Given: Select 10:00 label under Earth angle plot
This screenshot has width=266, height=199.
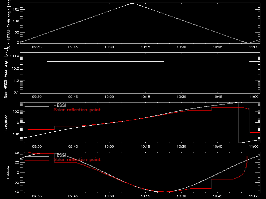Looking at the screenshot, I should pos(109,47).
